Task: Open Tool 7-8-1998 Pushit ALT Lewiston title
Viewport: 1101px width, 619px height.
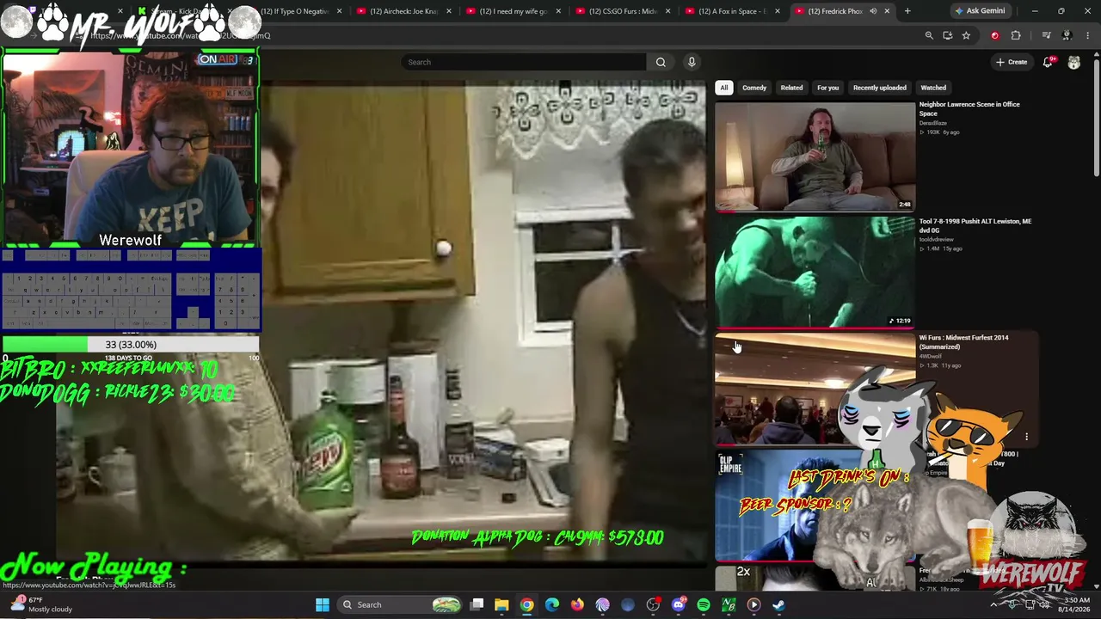Action: (x=975, y=225)
